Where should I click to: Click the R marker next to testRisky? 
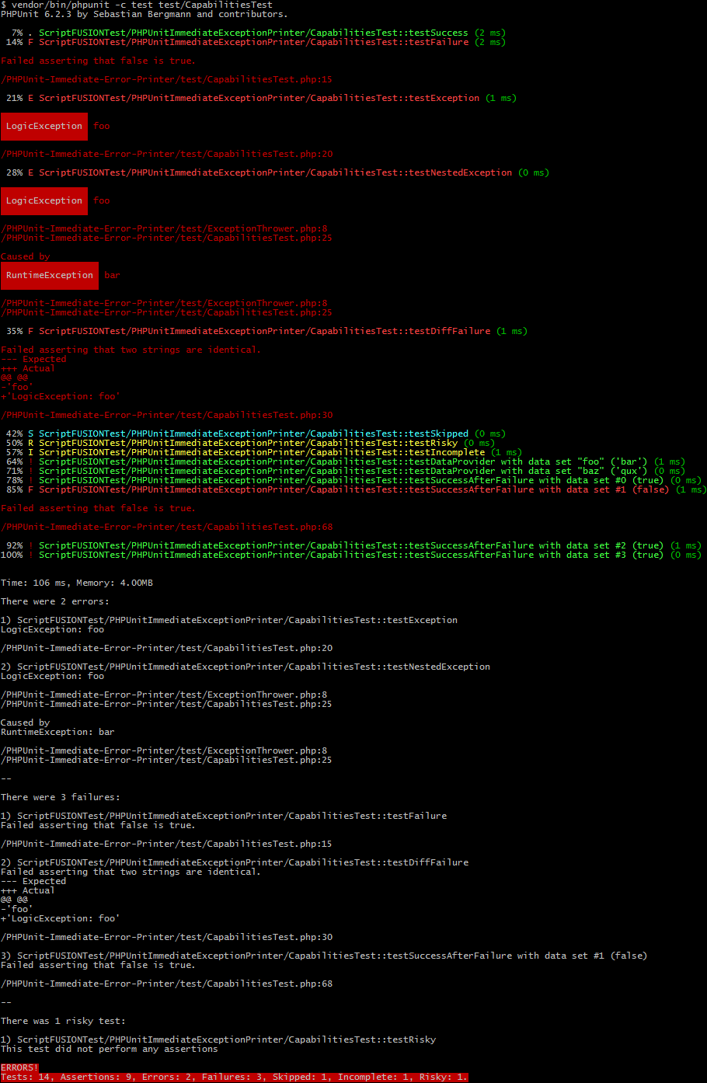tap(30, 442)
